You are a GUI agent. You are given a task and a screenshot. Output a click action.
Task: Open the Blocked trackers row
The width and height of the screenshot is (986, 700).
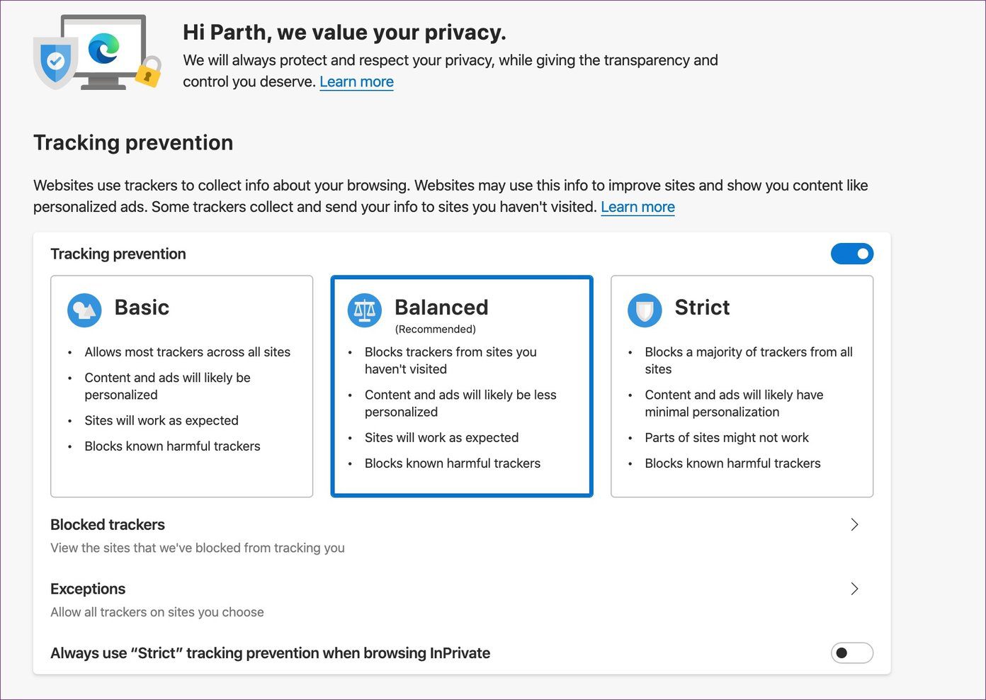pyautogui.click(x=462, y=536)
